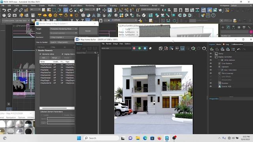Click the Create plus tab in command panel
This screenshot has height=142, width=253.
point(223,27)
